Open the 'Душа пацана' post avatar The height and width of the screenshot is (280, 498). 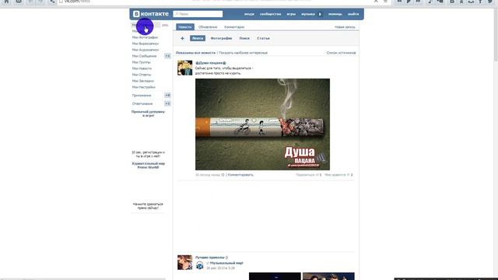185,68
